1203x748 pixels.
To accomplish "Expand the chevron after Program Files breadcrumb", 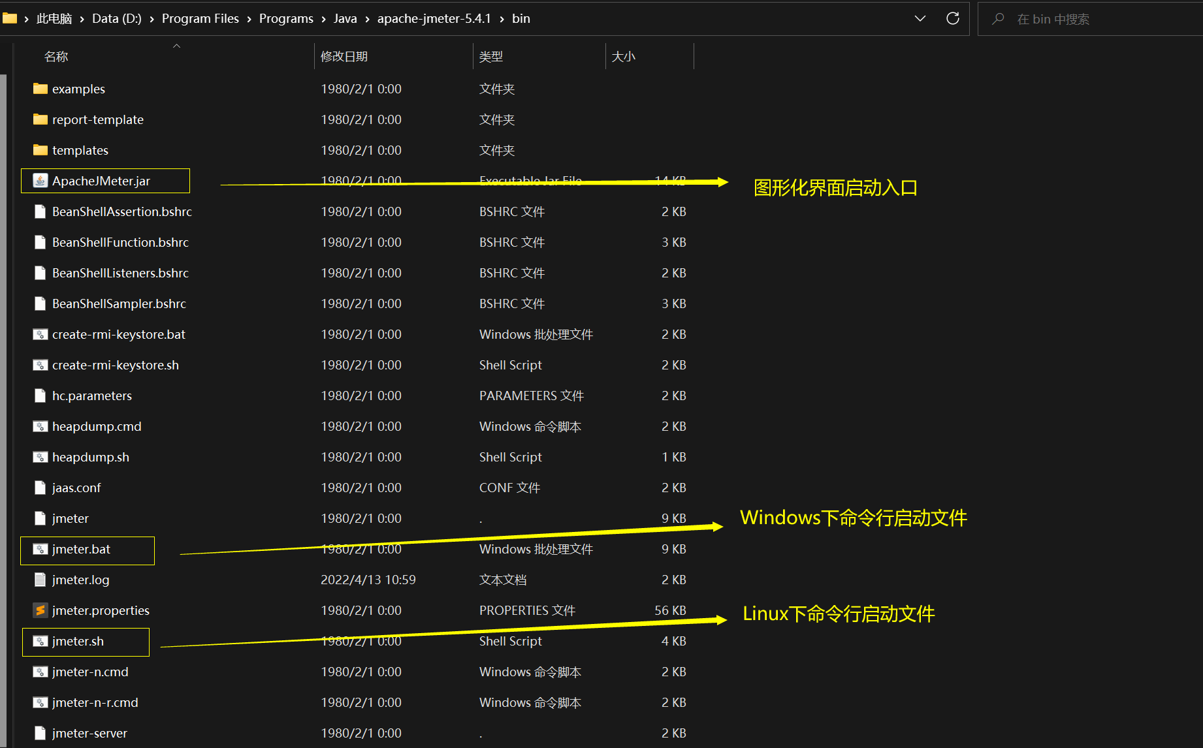I will (249, 19).
